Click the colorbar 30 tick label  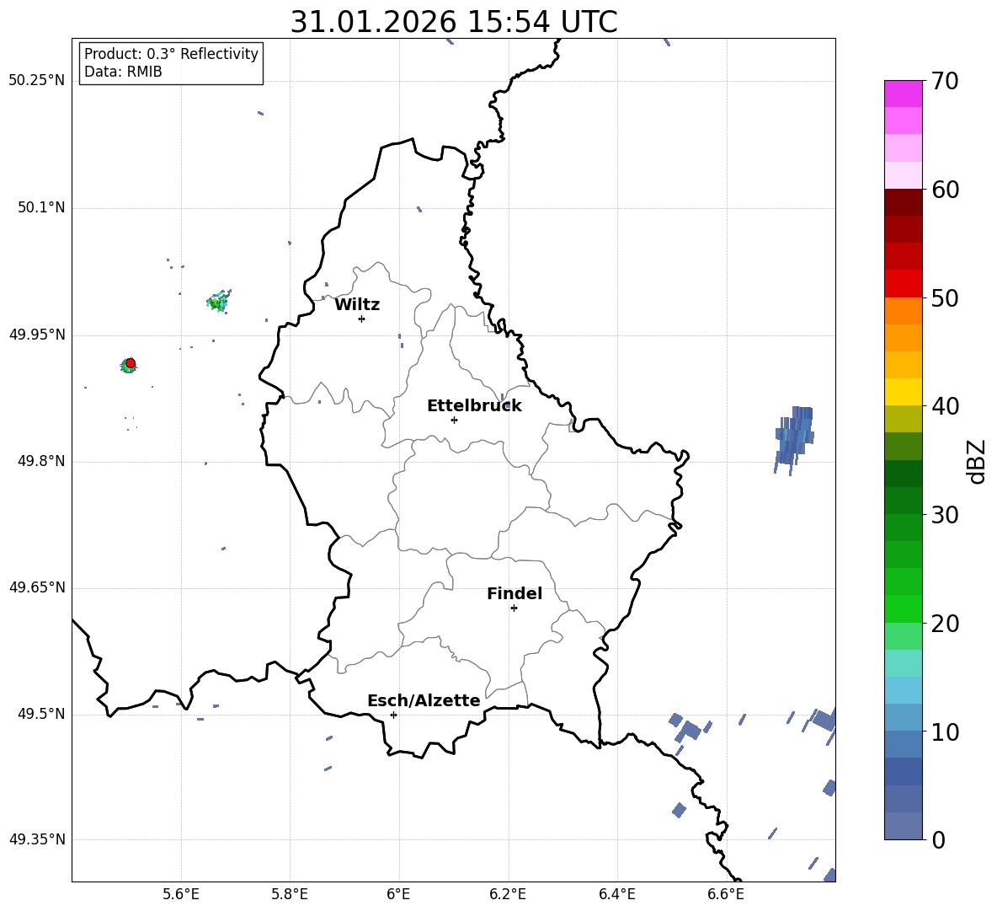(945, 515)
